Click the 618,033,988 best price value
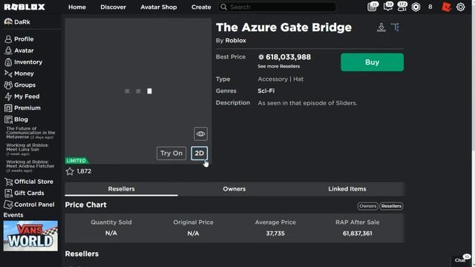The height and width of the screenshot is (267, 475). click(x=288, y=57)
